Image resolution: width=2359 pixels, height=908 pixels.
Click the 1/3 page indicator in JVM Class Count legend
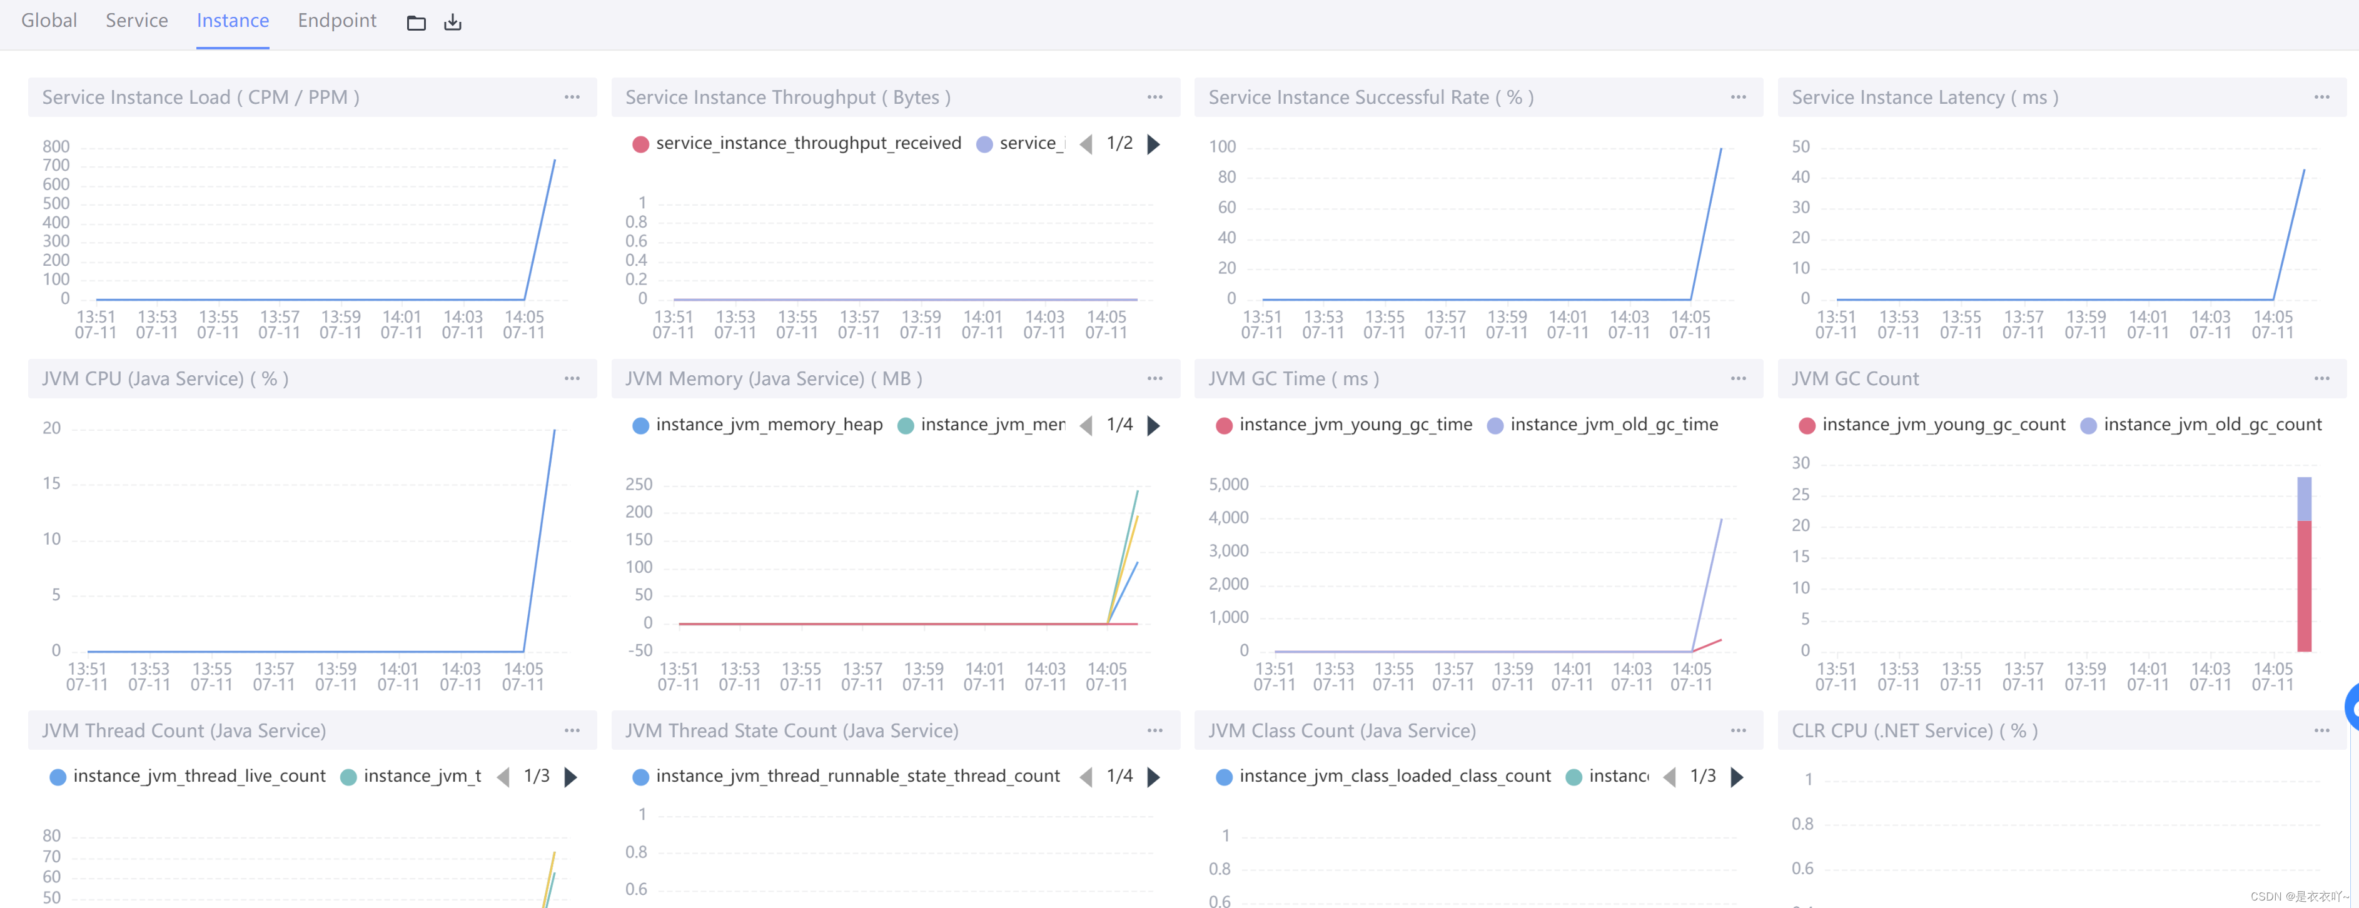point(1702,777)
